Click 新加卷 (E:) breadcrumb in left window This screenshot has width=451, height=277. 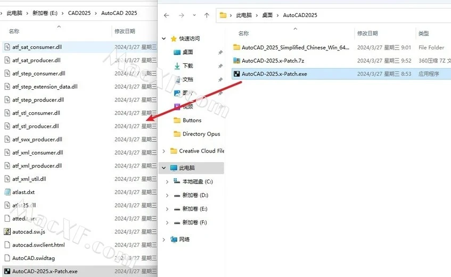tap(45, 13)
